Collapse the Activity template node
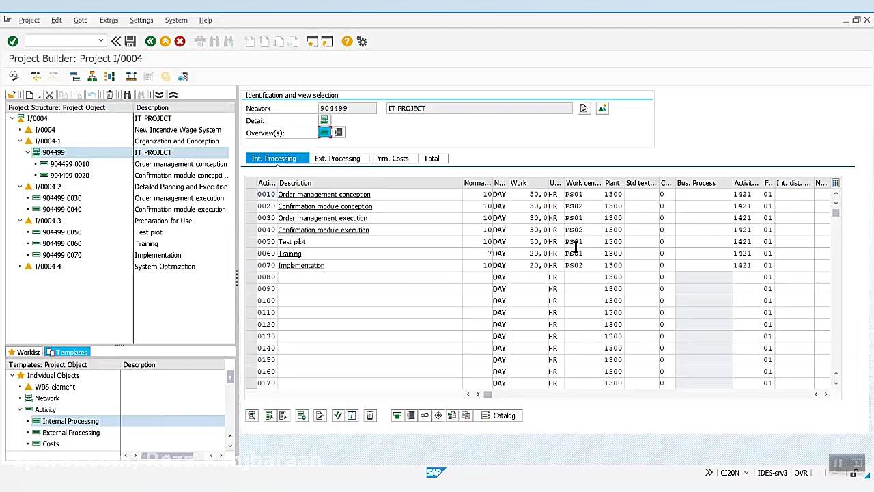 coord(20,410)
